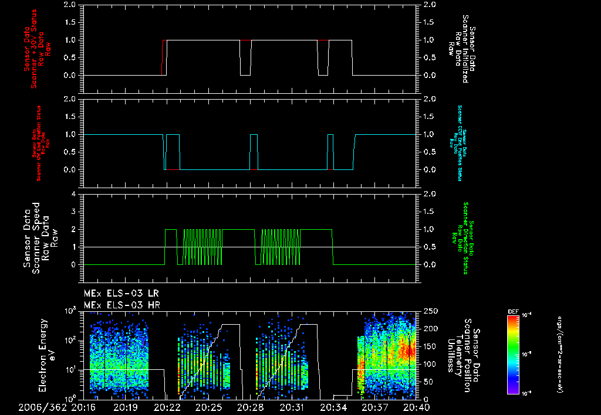Screen dimensions: 601x415
Task: Select the green Scanner Direction Status title
Action: pos(462,238)
